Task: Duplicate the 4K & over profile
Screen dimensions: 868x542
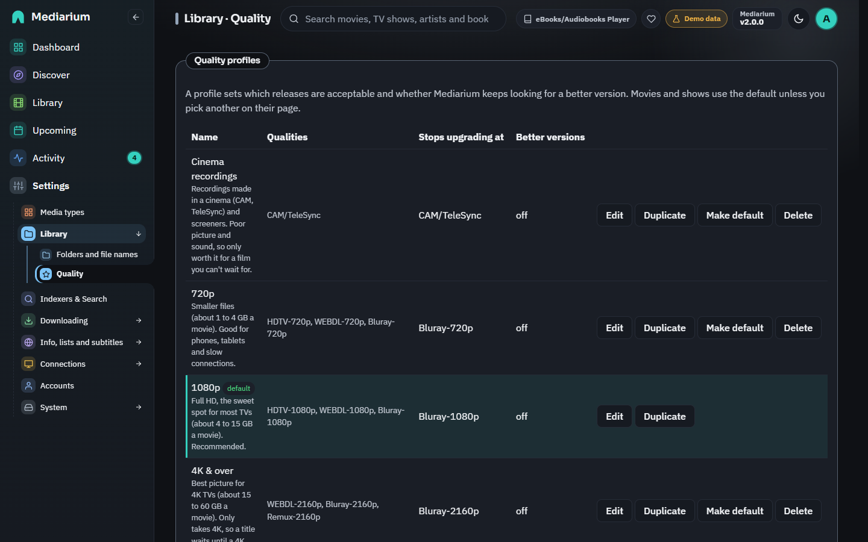Action: click(x=664, y=511)
